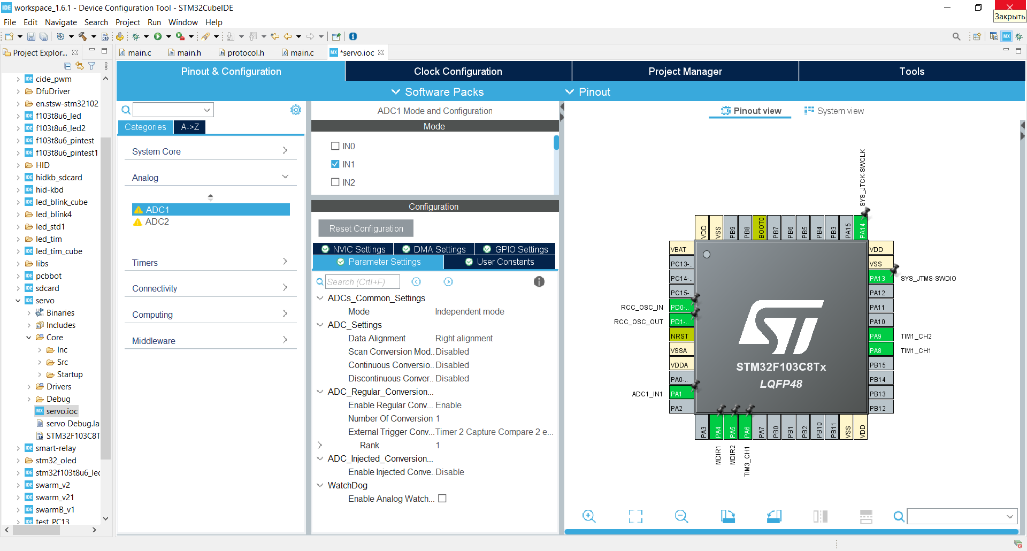
Task: Switch to System view
Action: [834, 111]
